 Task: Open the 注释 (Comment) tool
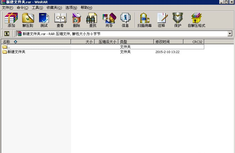point(161,20)
